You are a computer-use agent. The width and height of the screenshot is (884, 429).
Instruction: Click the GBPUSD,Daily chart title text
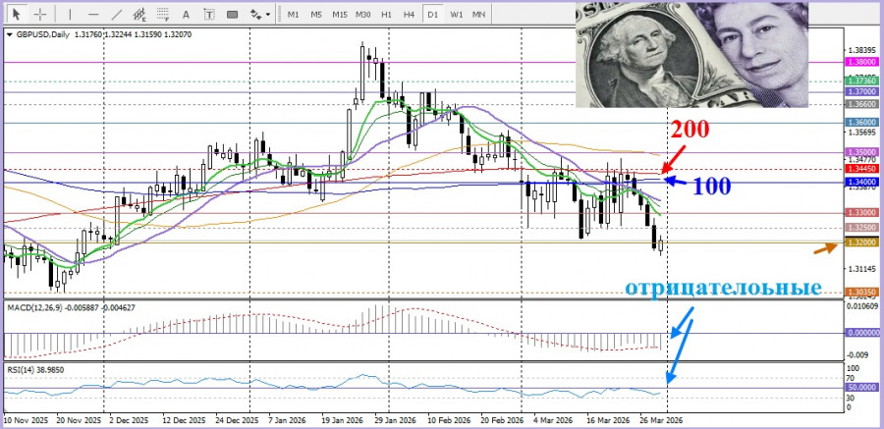tap(43, 35)
